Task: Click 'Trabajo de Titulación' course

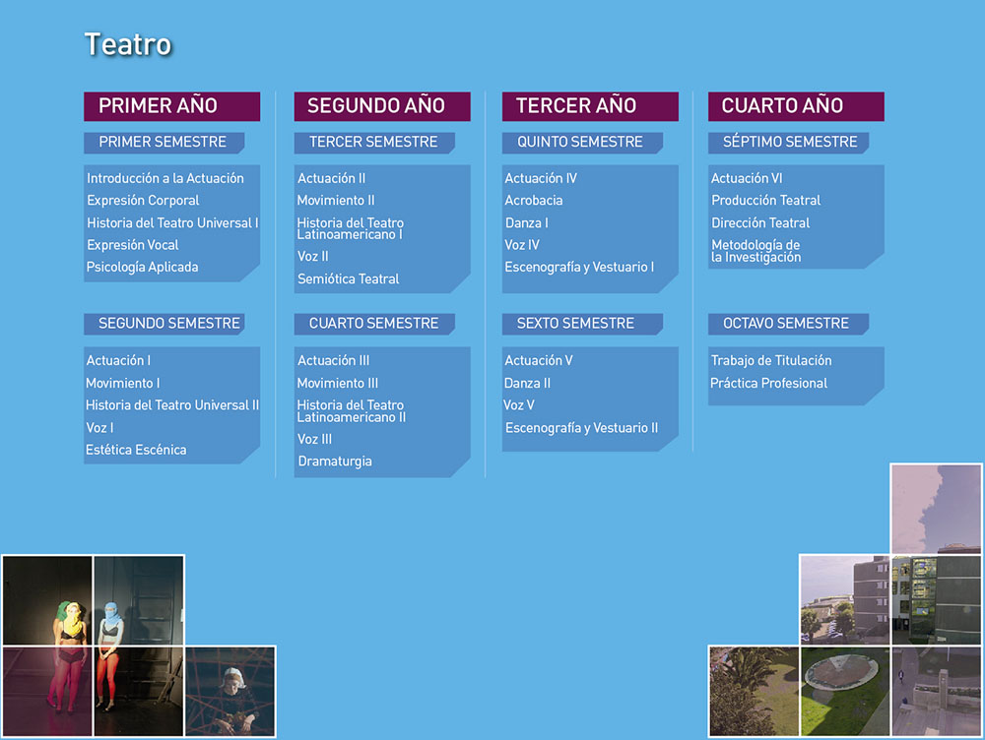Action: pyautogui.click(x=771, y=361)
